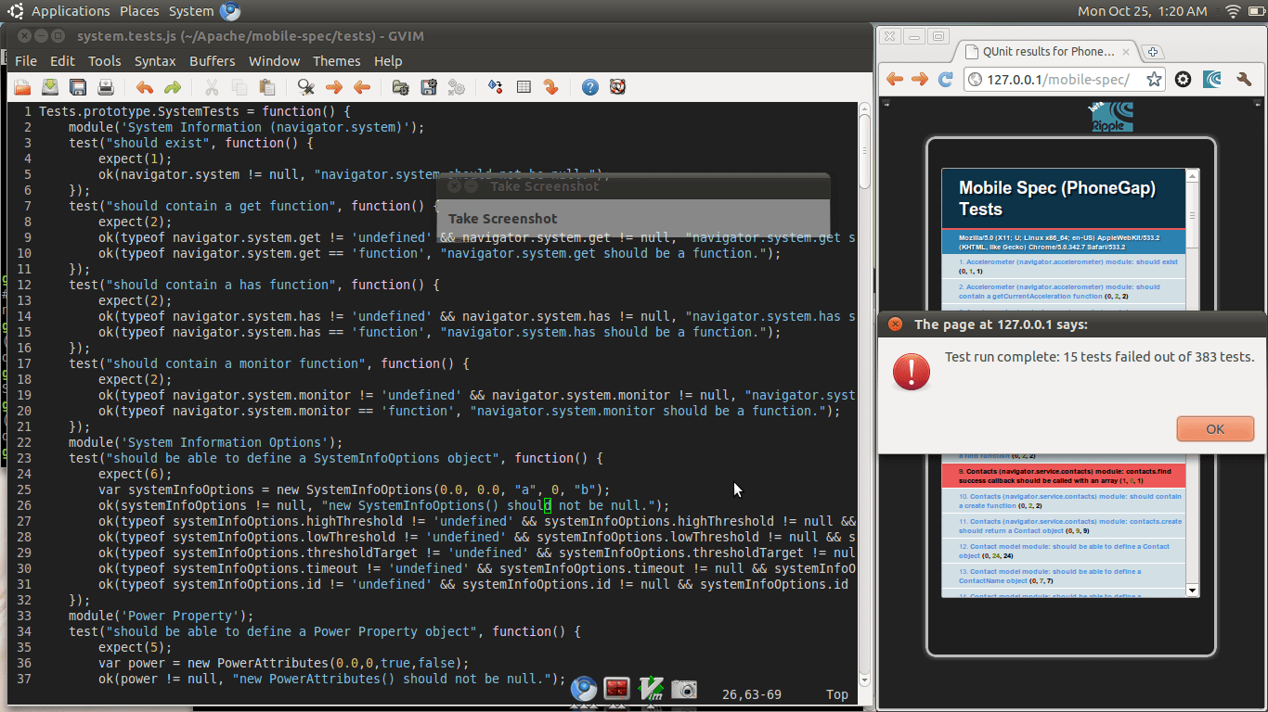Paste clipboard contents using the toolbar icon
1268x712 pixels.
coord(265,86)
